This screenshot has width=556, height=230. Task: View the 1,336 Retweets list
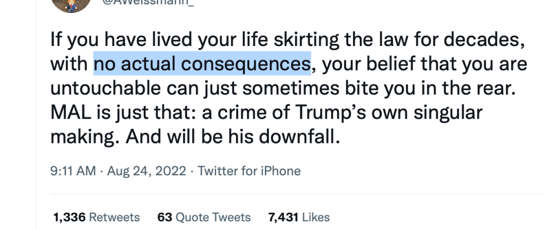click(x=96, y=218)
